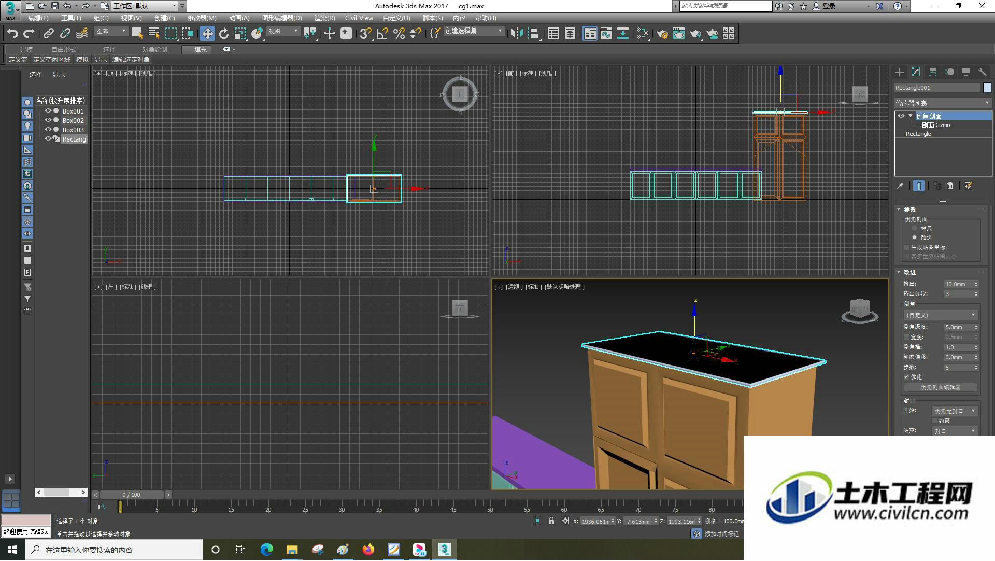Open the 渲染(R) menu
This screenshot has height=561, width=995.
tap(324, 18)
